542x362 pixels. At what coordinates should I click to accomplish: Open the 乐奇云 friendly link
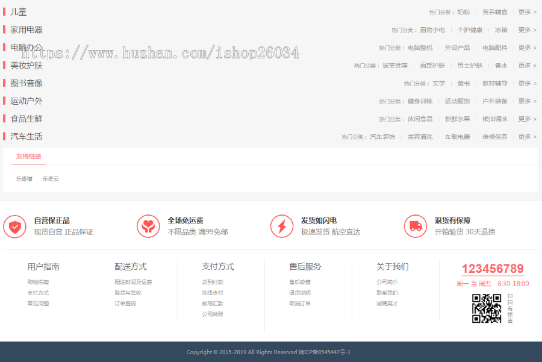coord(51,179)
